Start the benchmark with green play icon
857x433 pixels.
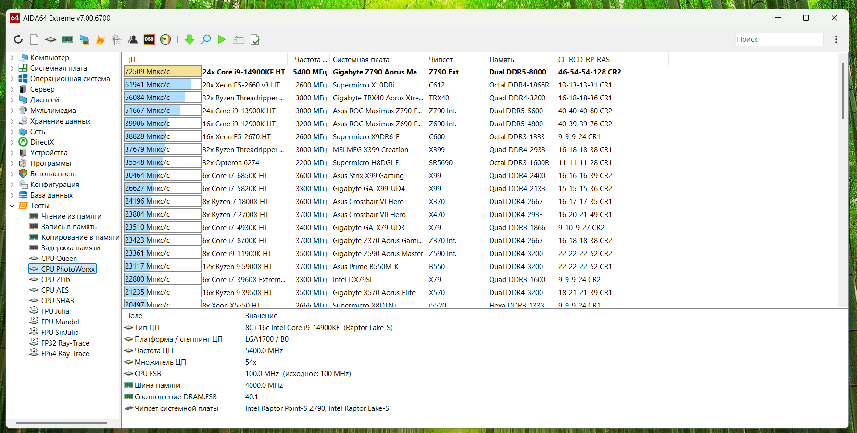point(222,39)
